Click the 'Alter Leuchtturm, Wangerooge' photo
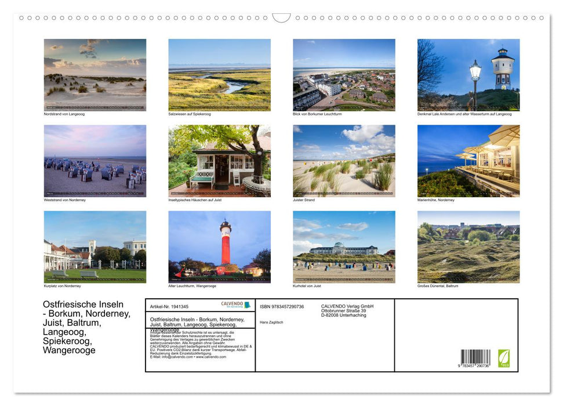This screenshot has height=406, width=563. (220, 248)
